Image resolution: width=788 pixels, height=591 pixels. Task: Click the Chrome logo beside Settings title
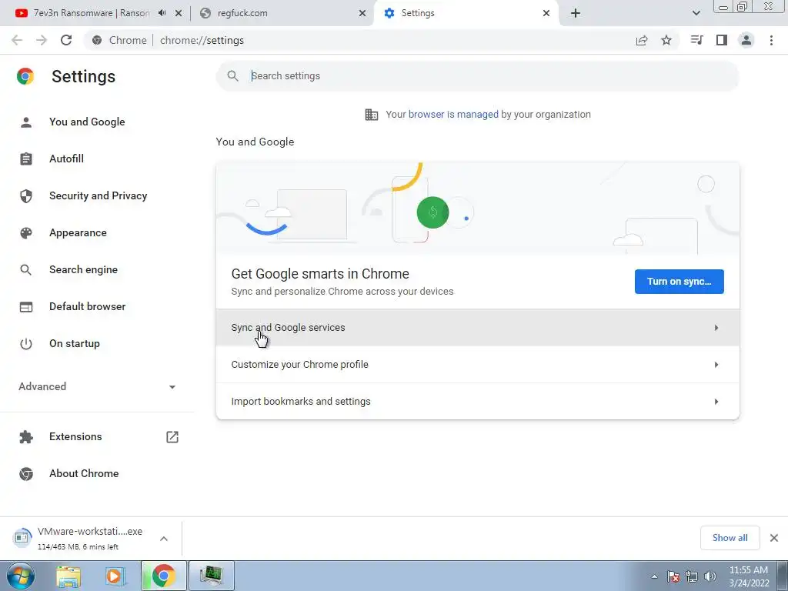pos(25,76)
